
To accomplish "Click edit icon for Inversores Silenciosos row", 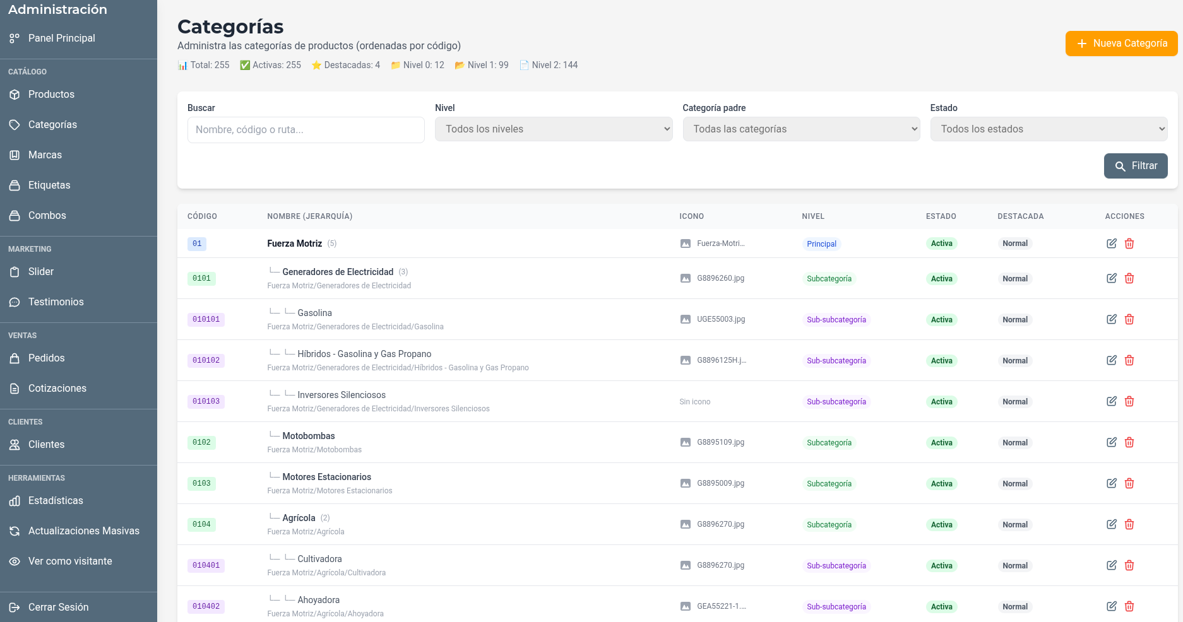I will pyautogui.click(x=1111, y=401).
